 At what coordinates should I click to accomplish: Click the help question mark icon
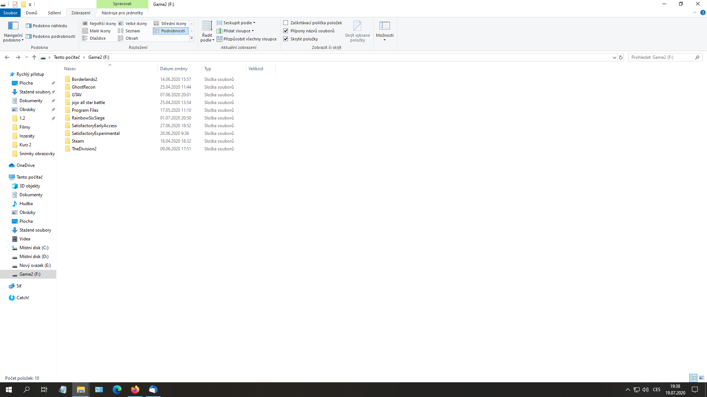(703, 12)
